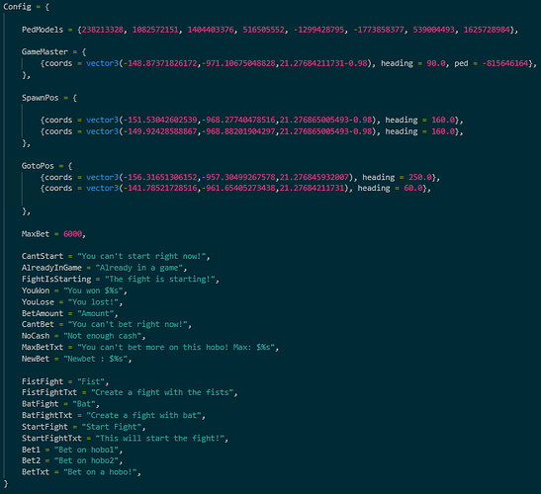Click the string "Amount"
Screen dimensions: 541x494
(x=96, y=313)
